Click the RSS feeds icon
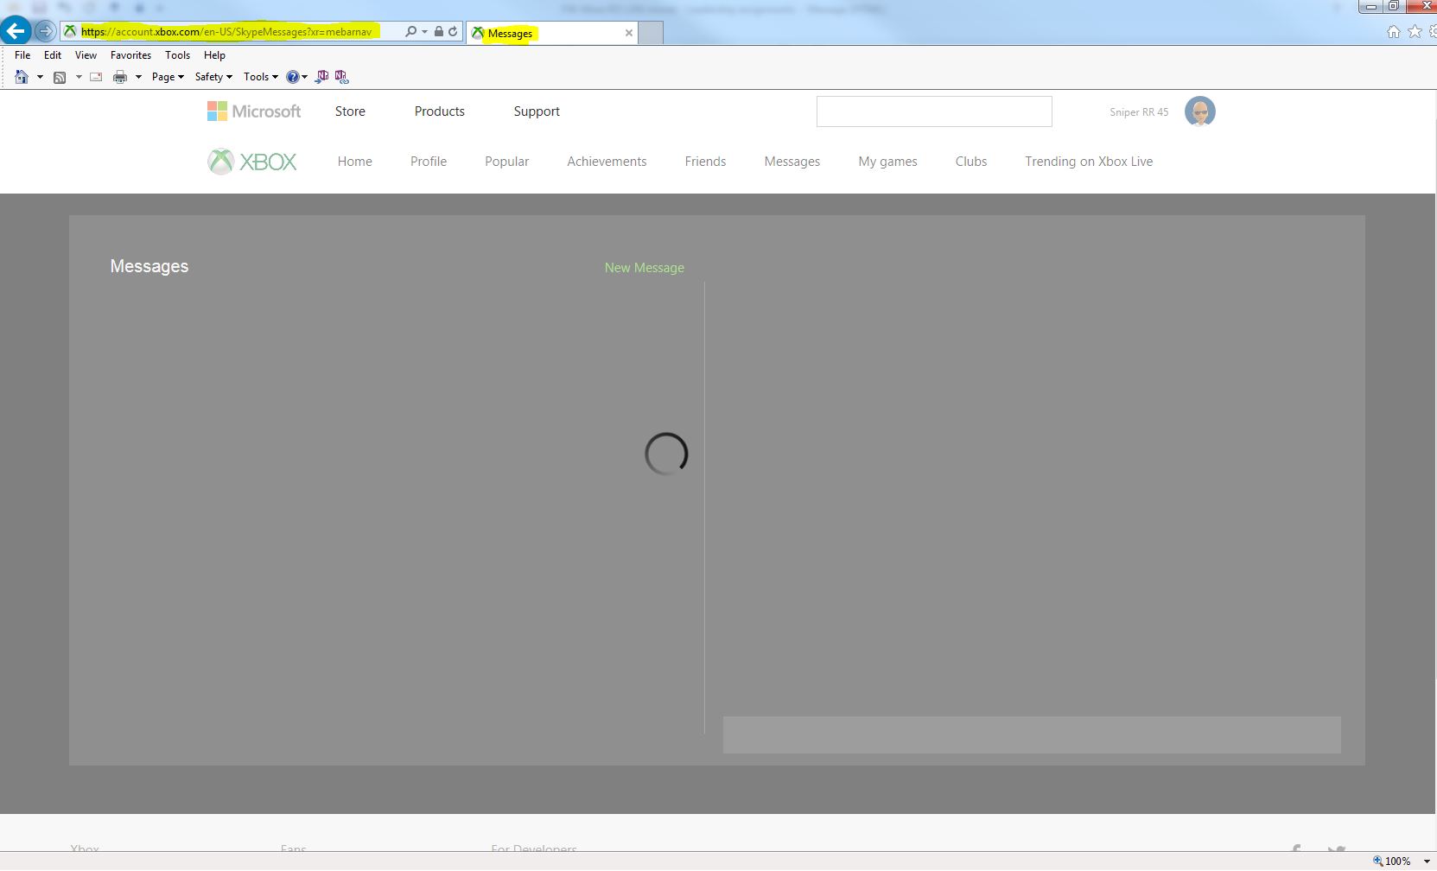1437x871 pixels. click(60, 77)
